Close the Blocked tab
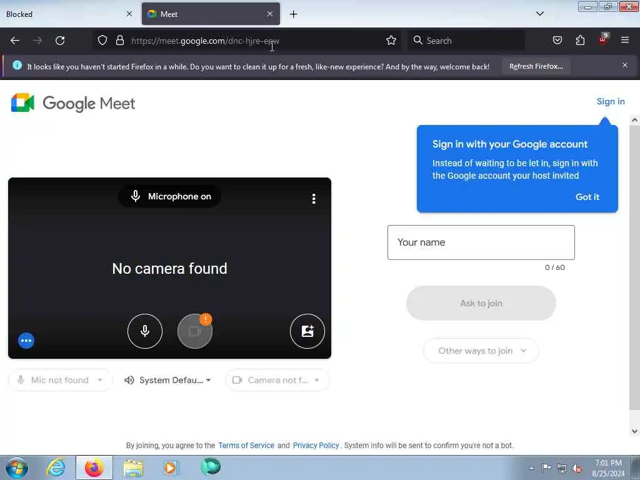640x480 pixels. pos(129,14)
